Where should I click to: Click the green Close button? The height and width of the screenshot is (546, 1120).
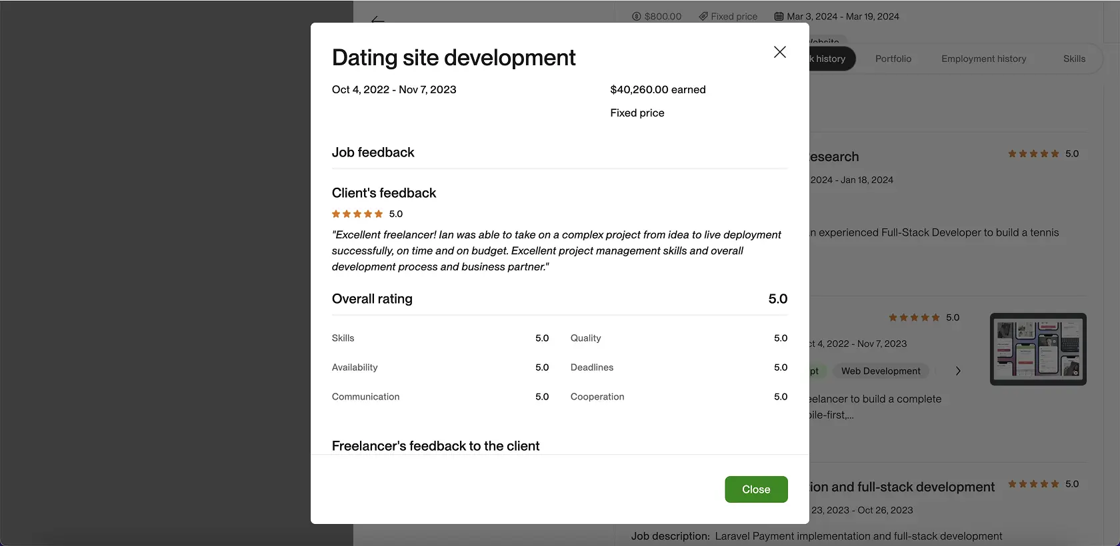click(x=756, y=489)
